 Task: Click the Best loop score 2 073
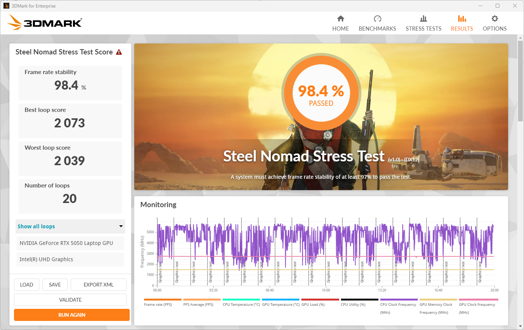click(x=70, y=123)
